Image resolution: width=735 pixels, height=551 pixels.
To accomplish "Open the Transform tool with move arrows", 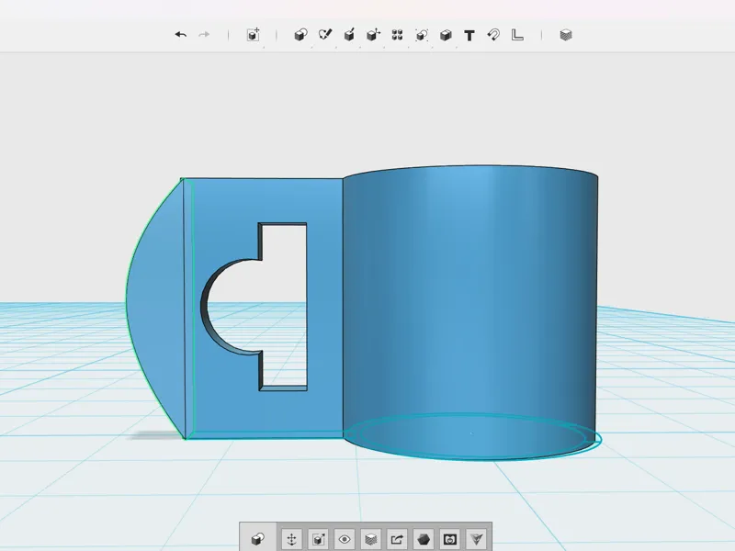I will (x=254, y=35).
